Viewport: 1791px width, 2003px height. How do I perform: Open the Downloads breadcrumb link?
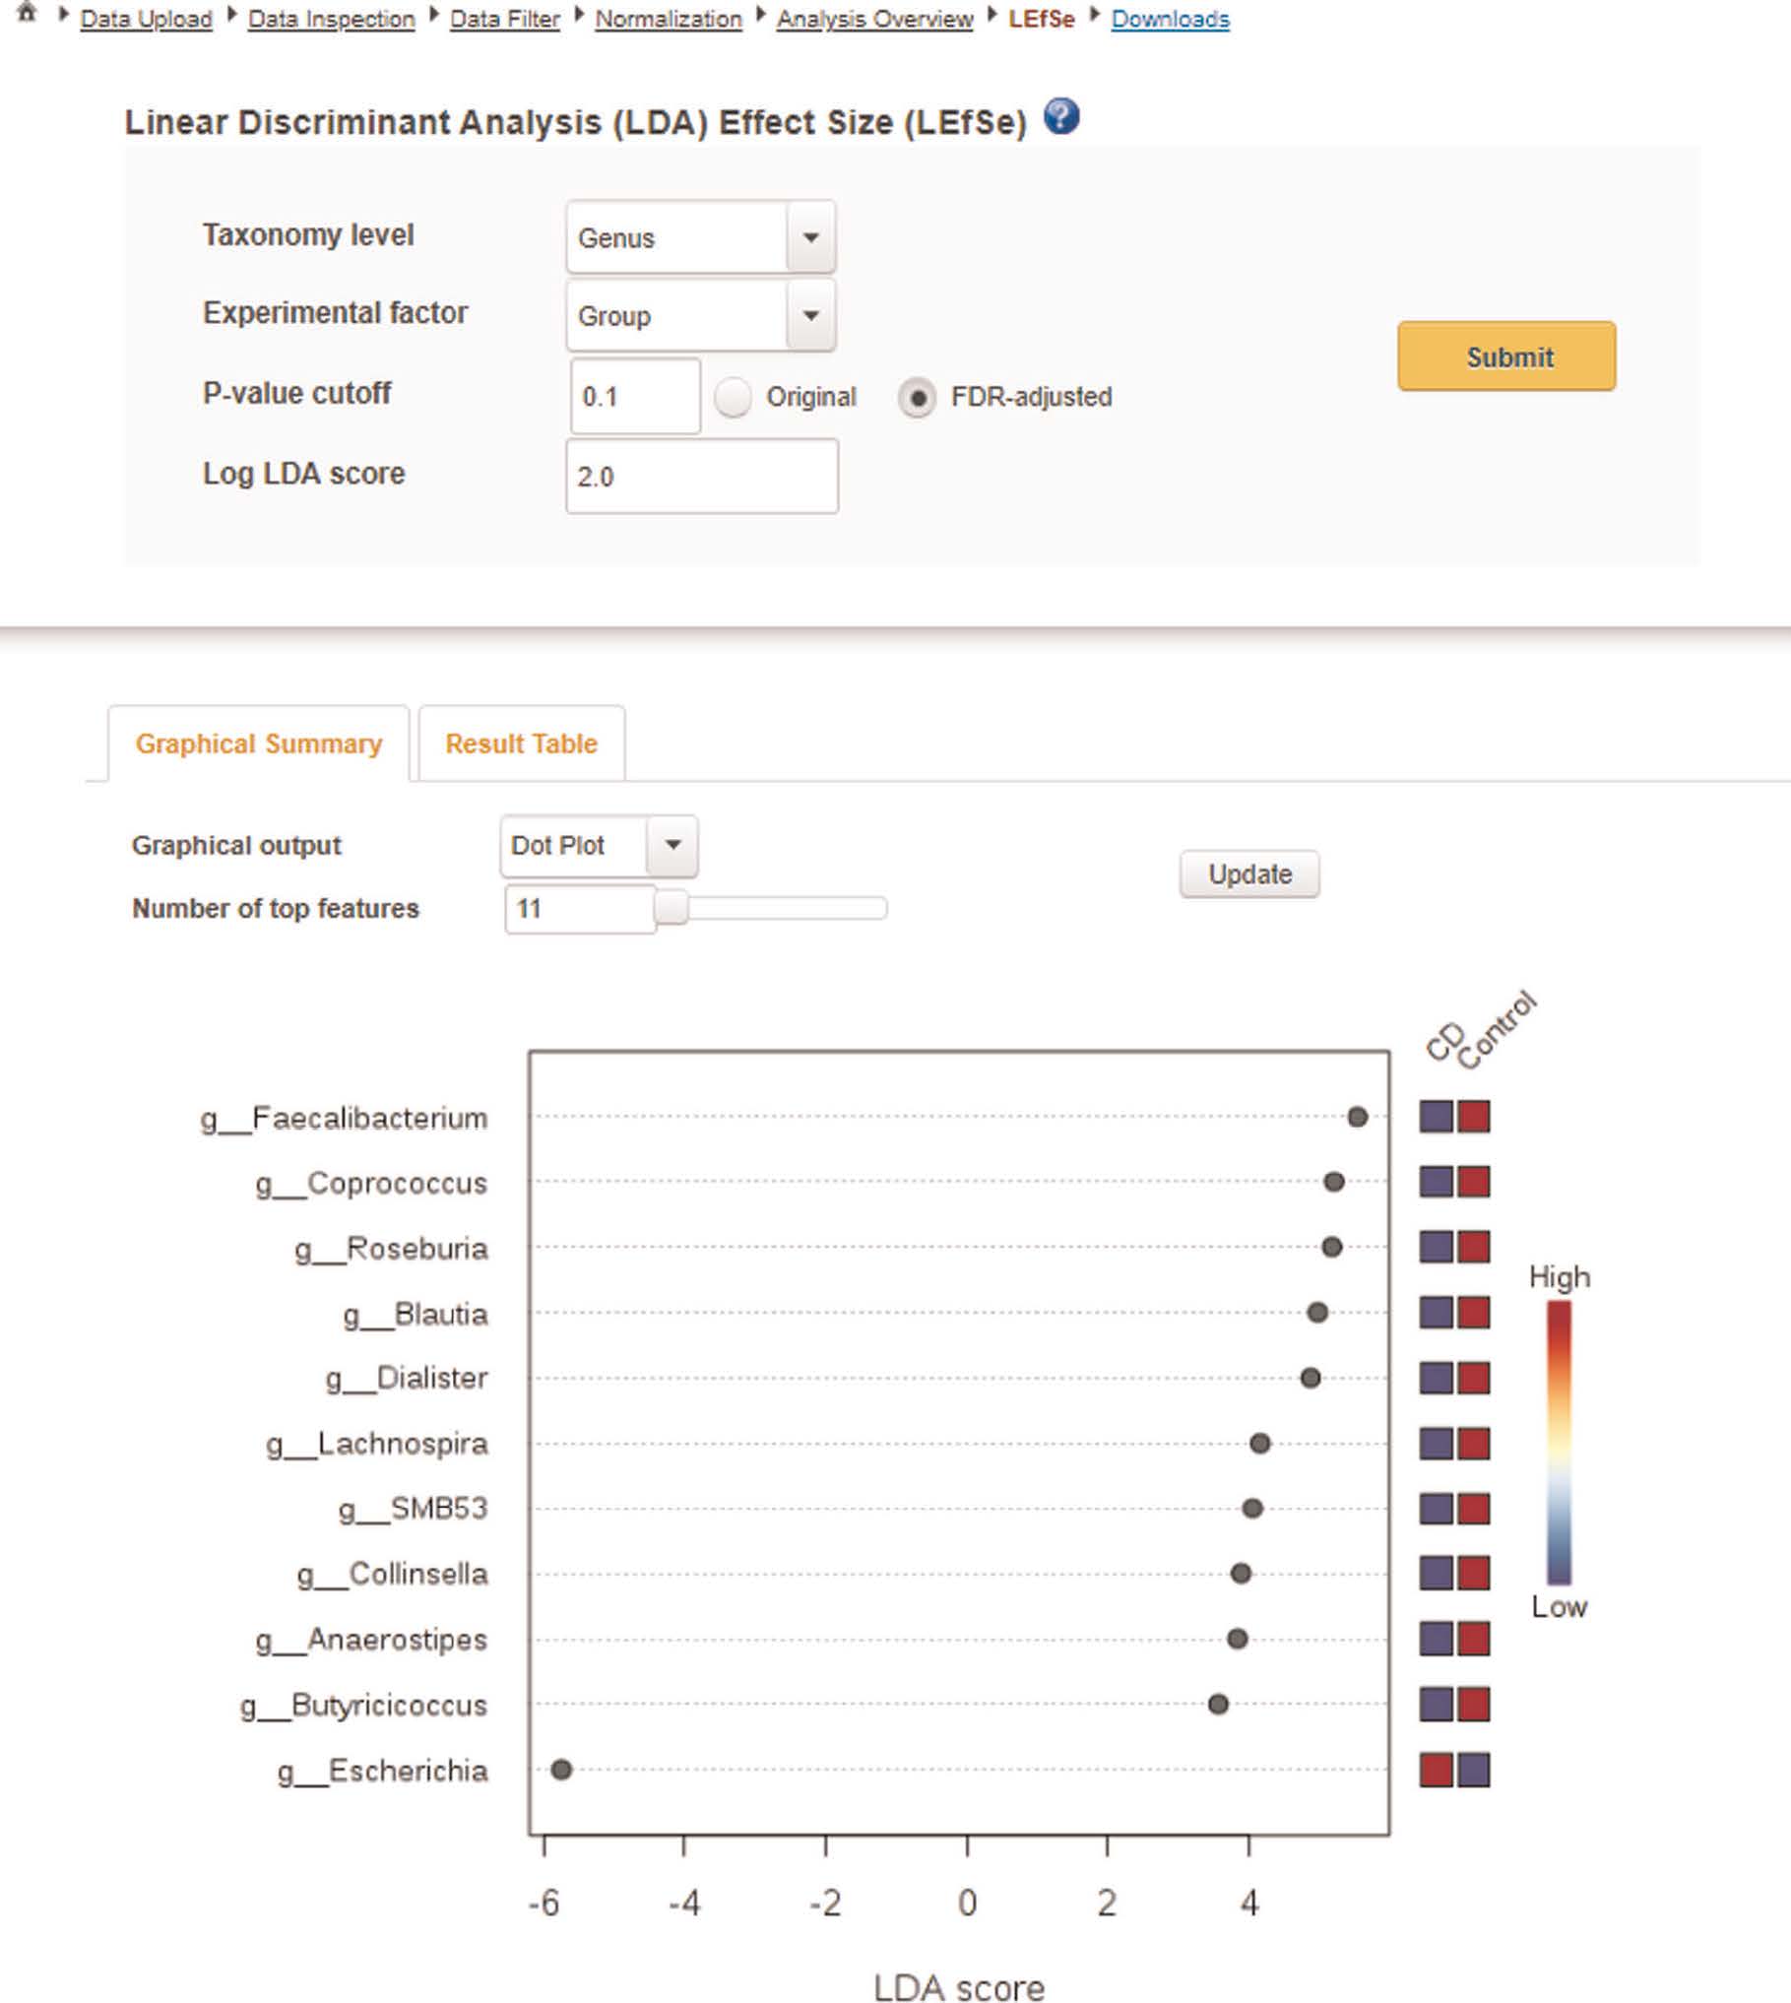click(1170, 19)
